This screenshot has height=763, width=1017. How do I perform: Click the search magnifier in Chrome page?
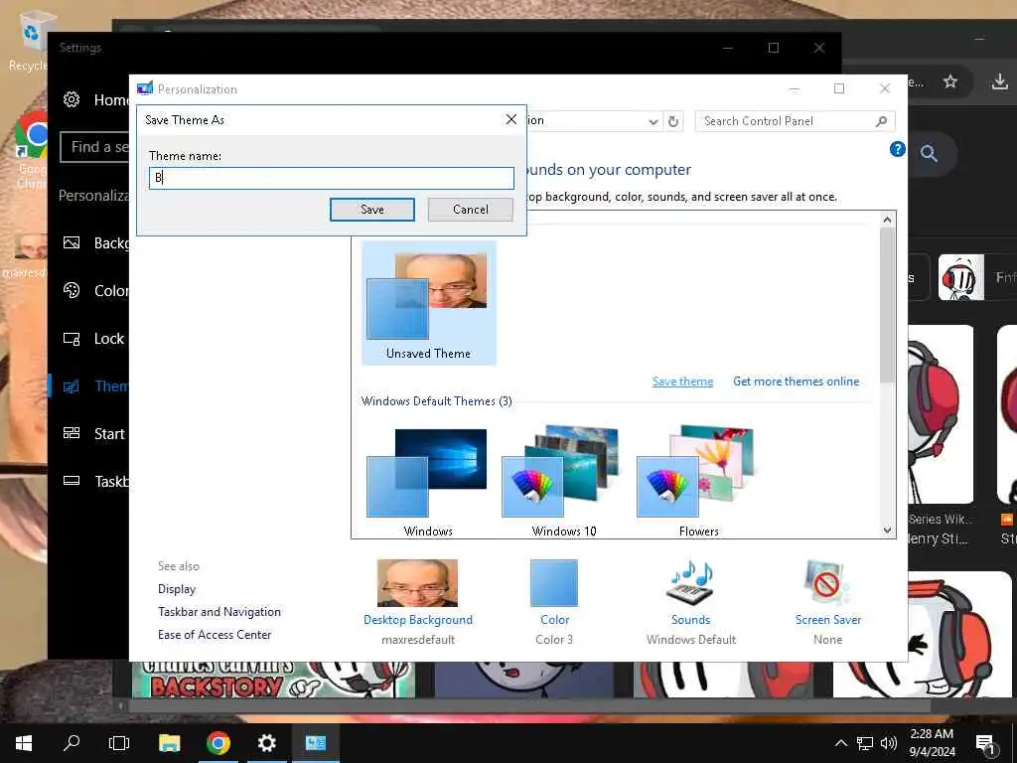(x=929, y=154)
